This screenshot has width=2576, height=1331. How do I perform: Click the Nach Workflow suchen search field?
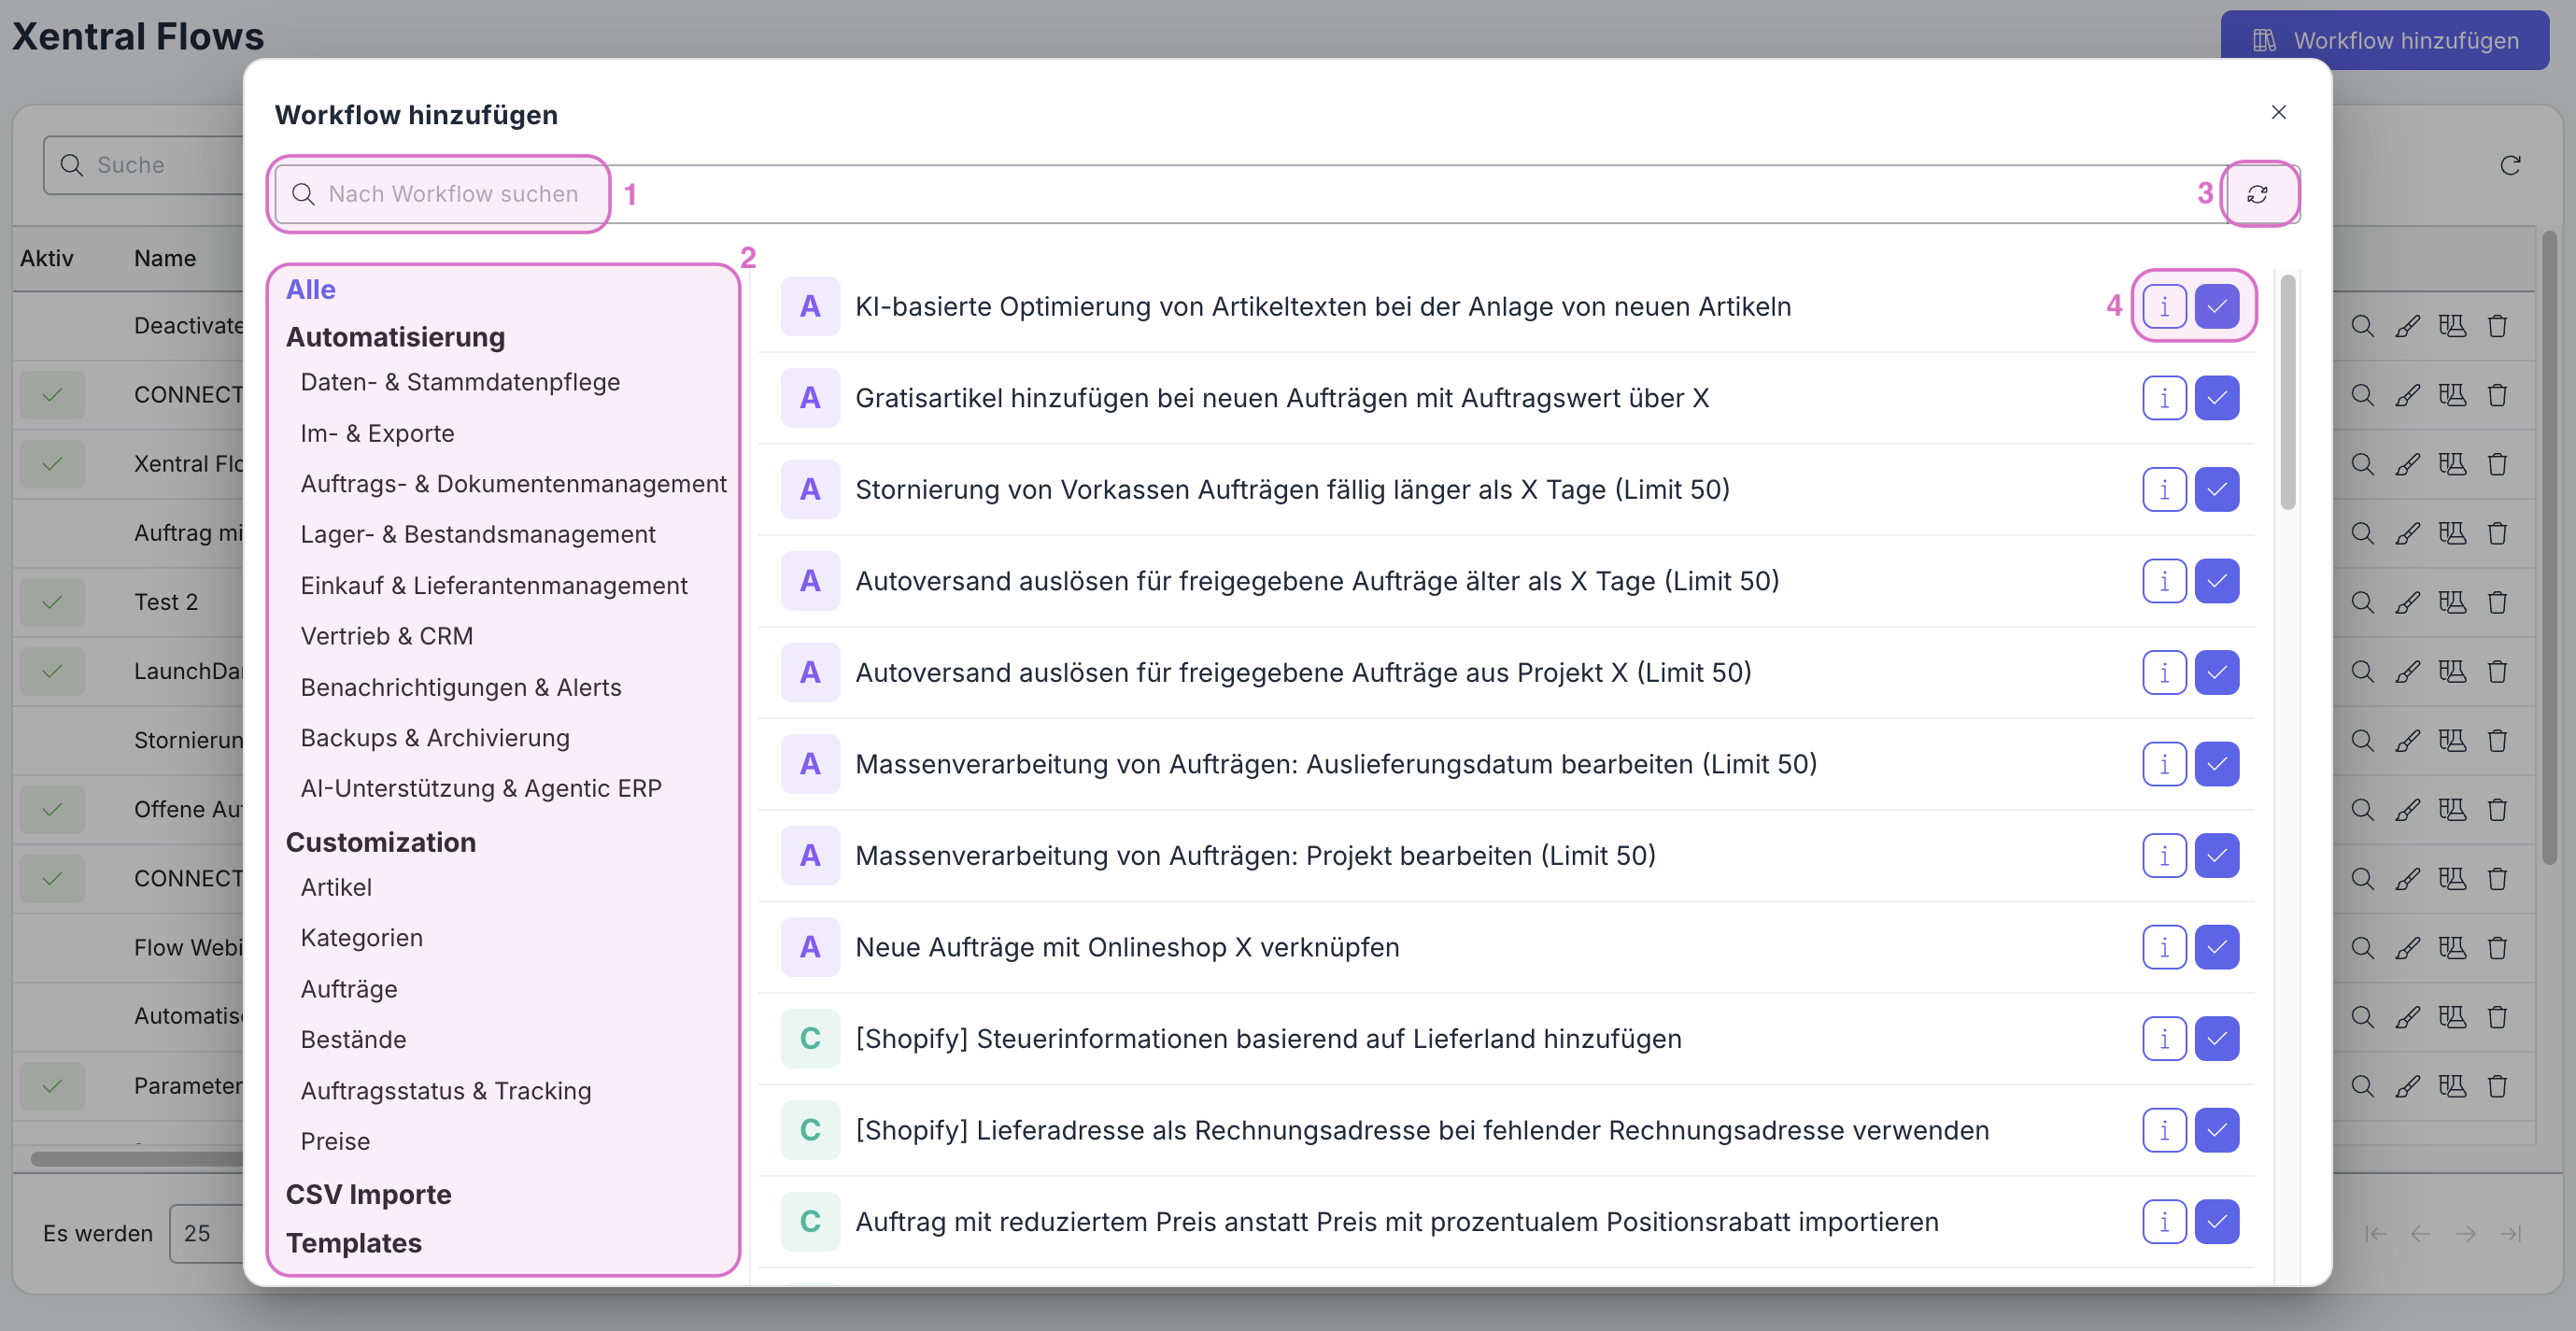pos(1250,194)
